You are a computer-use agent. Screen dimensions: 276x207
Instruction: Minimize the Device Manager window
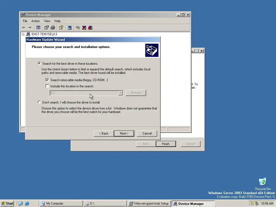tap(179, 15)
